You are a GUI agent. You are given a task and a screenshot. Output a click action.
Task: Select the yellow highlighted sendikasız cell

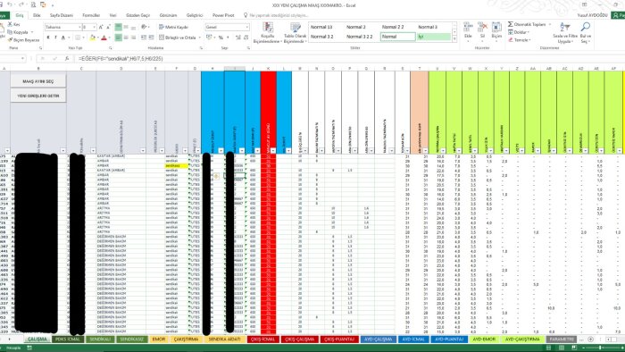tap(177, 165)
